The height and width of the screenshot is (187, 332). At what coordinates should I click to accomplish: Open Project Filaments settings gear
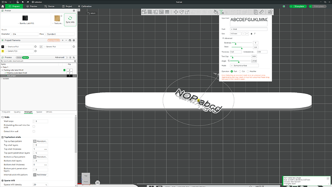click(74, 40)
